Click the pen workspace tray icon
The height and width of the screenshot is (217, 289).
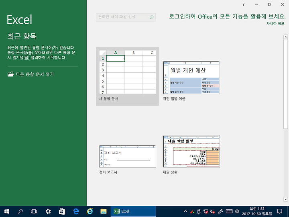(220, 211)
